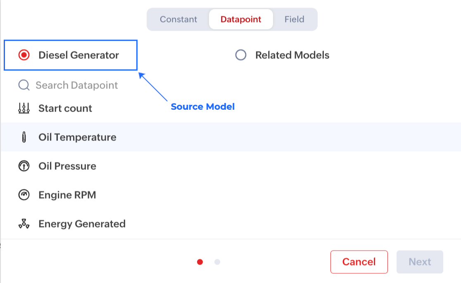461x283 pixels.
Task: Switch to the Constant tab
Action: click(178, 19)
